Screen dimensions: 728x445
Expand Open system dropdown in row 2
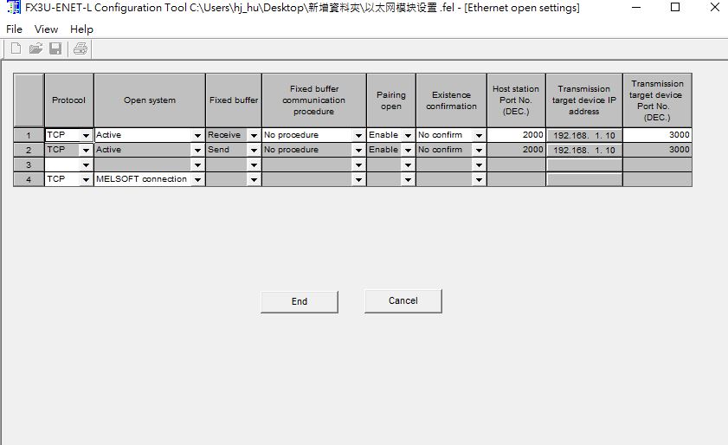[197, 151]
